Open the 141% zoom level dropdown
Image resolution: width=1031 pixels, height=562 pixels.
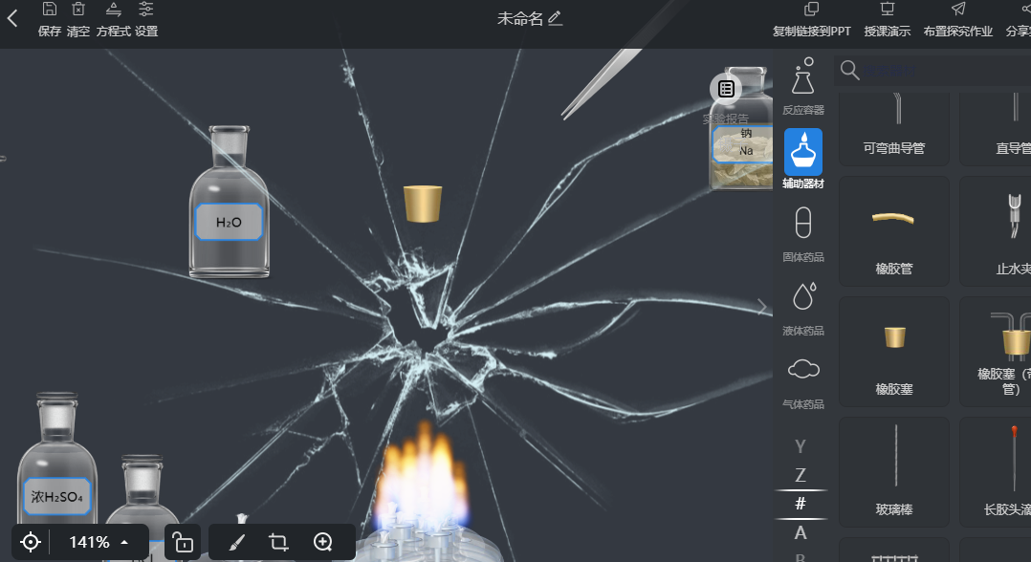[99, 542]
